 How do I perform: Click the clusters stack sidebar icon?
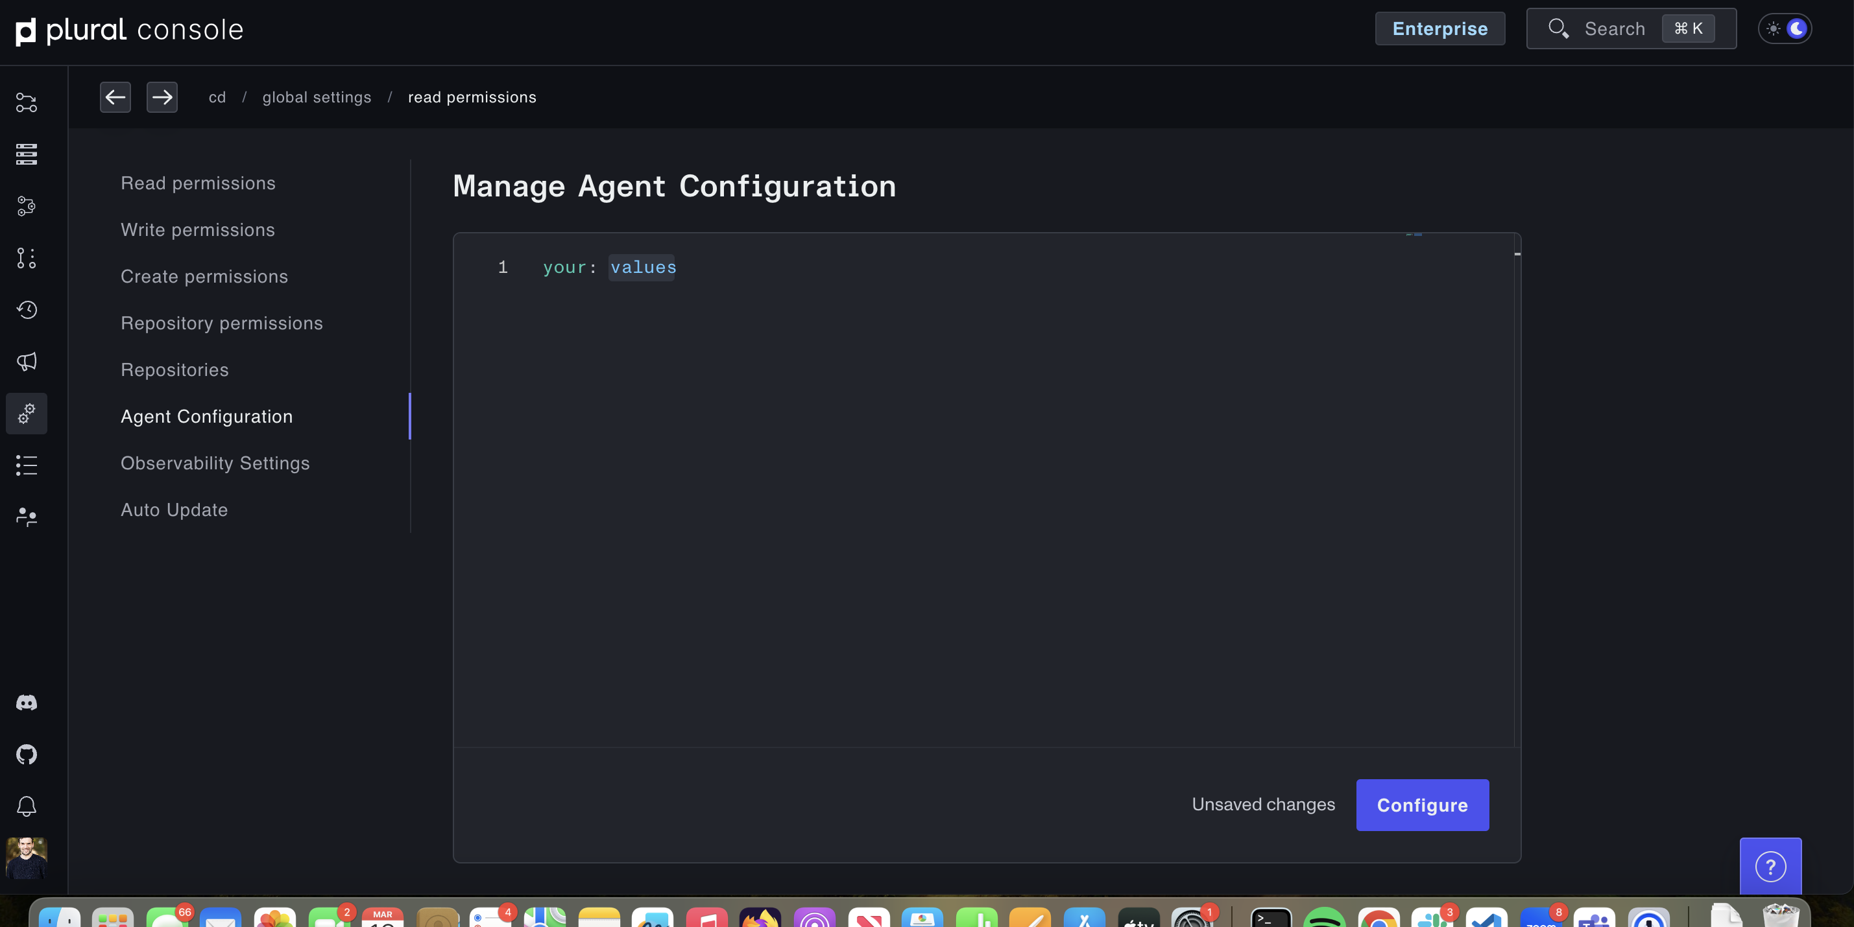(x=27, y=154)
